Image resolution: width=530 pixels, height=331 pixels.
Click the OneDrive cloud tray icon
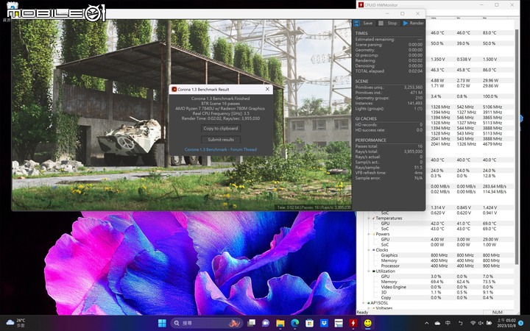coord(437,323)
